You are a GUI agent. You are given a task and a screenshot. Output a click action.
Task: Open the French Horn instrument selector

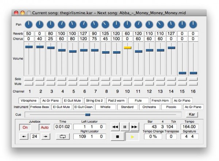click(160, 100)
